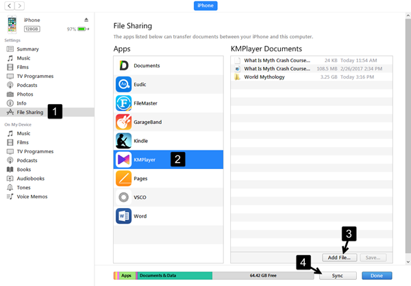Select File Sharing in the sidebar
This screenshot has width=411, height=286.
click(x=47, y=112)
